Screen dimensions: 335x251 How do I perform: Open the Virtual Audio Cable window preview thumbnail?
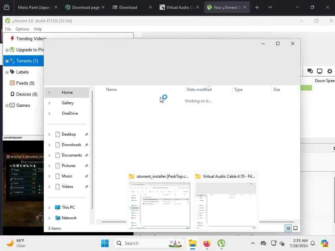coord(226,206)
